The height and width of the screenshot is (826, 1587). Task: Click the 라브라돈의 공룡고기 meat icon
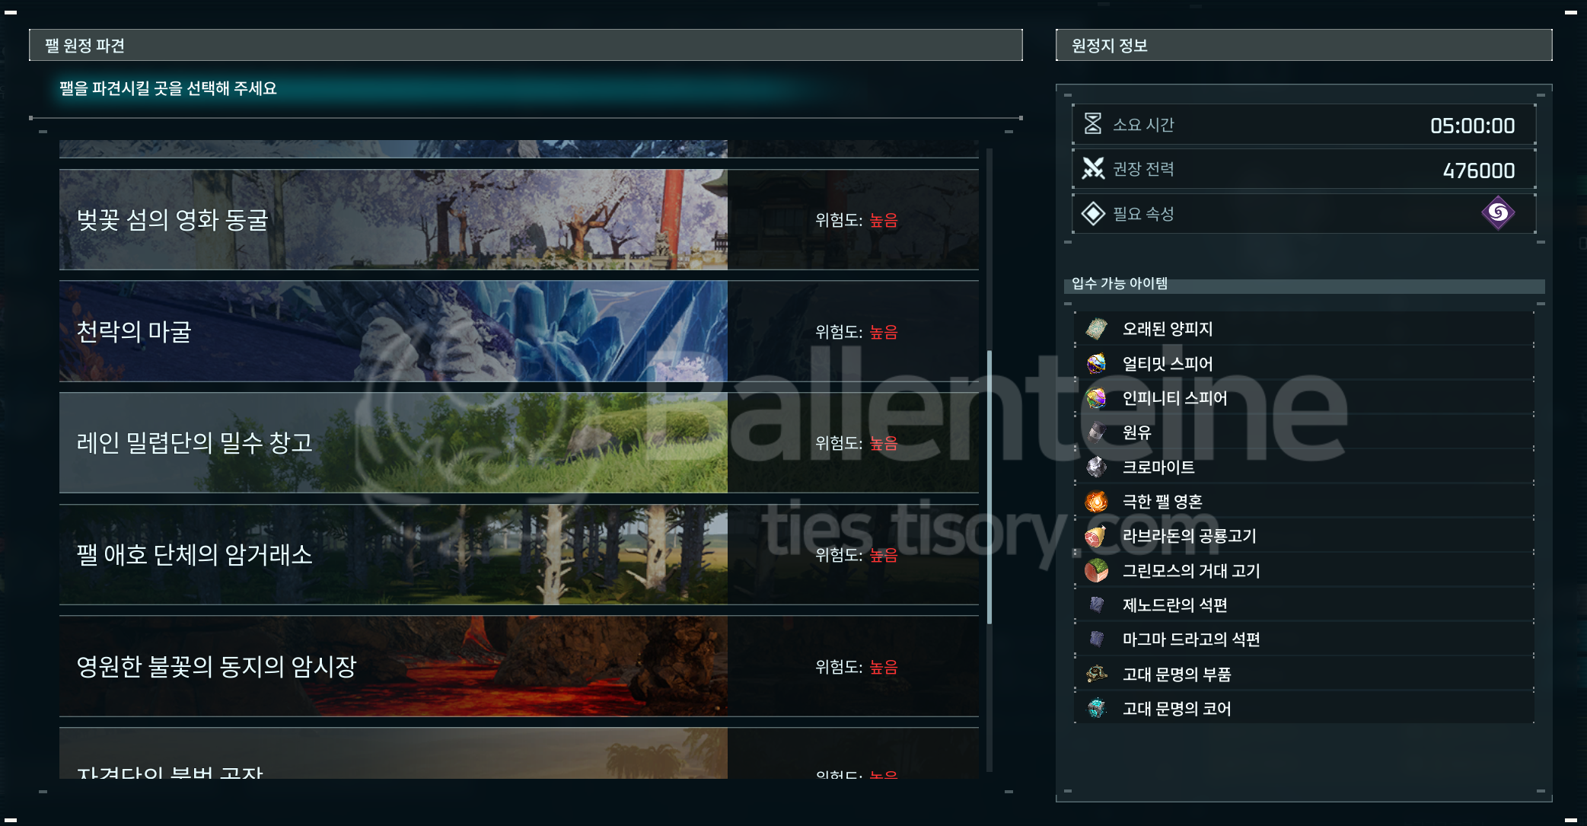tap(1096, 536)
